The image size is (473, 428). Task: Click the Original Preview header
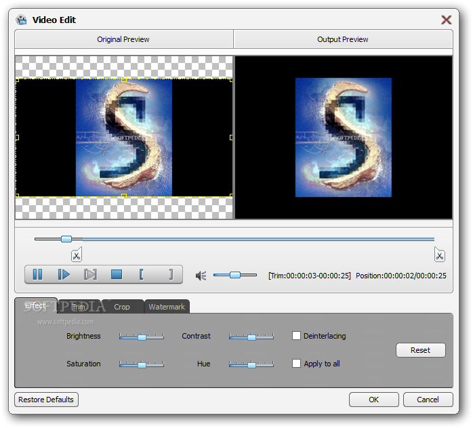coord(123,39)
